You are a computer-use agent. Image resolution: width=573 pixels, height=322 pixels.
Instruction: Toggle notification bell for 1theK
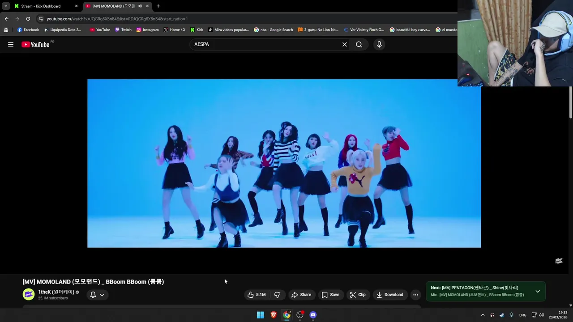(93, 295)
